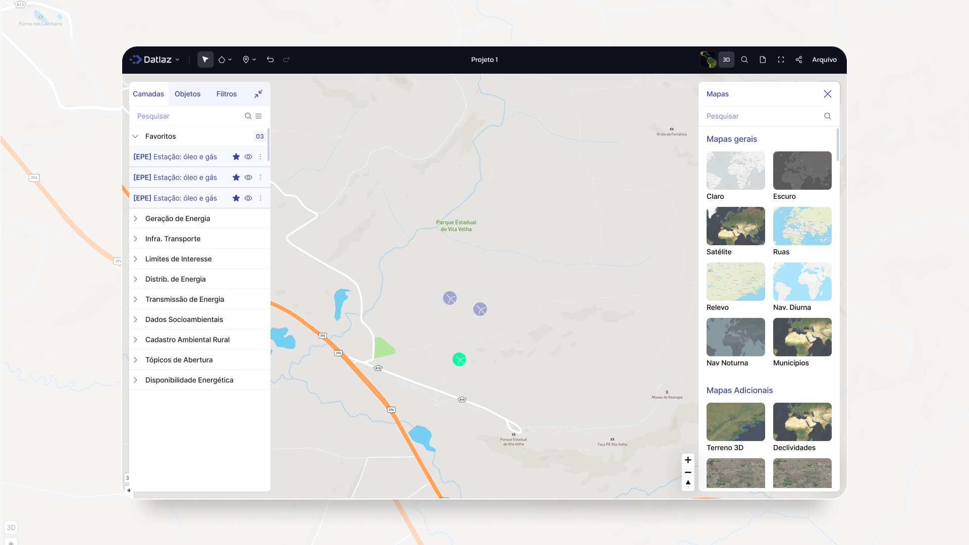The image size is (969, 545).
Task: Open third Estação: óleo e gás options menu
Action: [260, 198]
